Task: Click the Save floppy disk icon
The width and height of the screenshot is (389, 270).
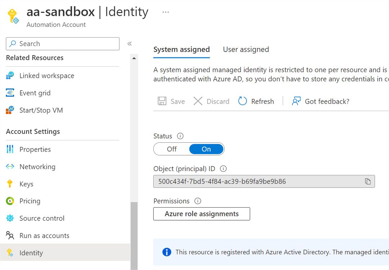Action: 162,101
